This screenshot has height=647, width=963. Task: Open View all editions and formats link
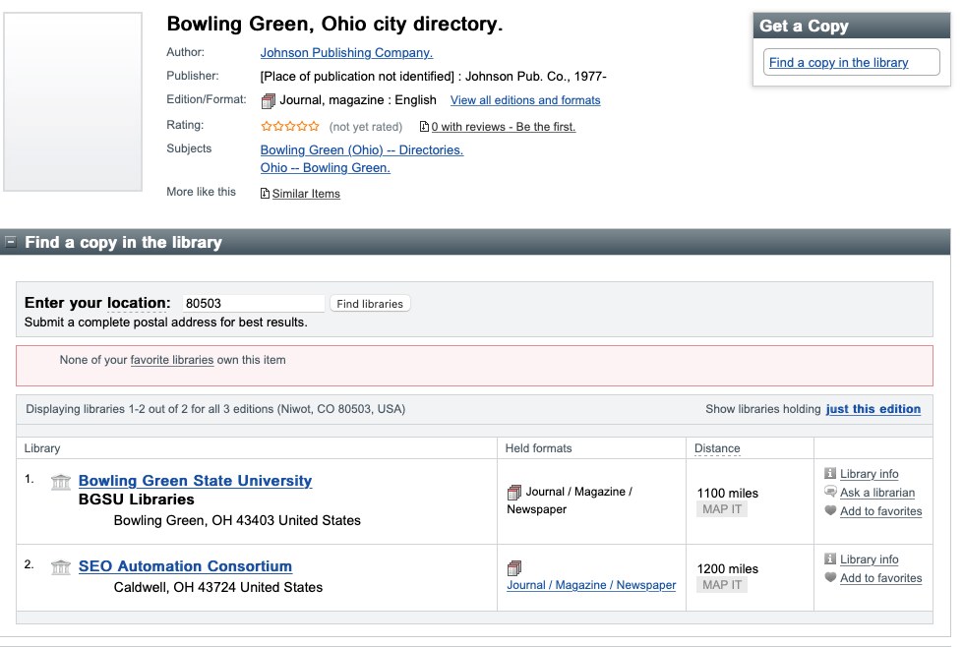pyautogui.click(x=525, y=100)
